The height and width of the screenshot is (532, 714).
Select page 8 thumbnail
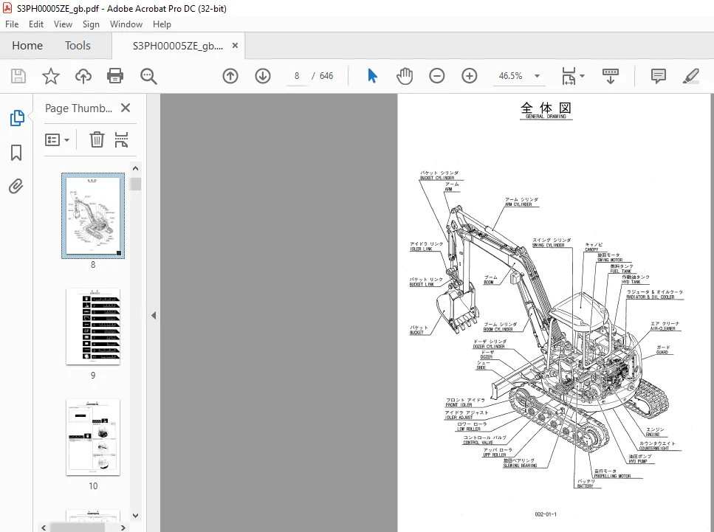point(93,215)
